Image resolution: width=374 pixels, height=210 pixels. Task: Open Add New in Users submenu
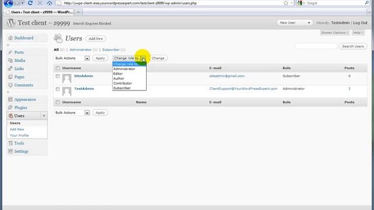click(17, 129)
